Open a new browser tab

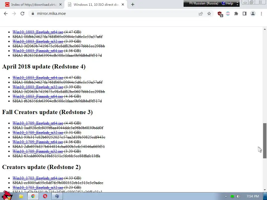pyautogui.click(x=133, y=5)
